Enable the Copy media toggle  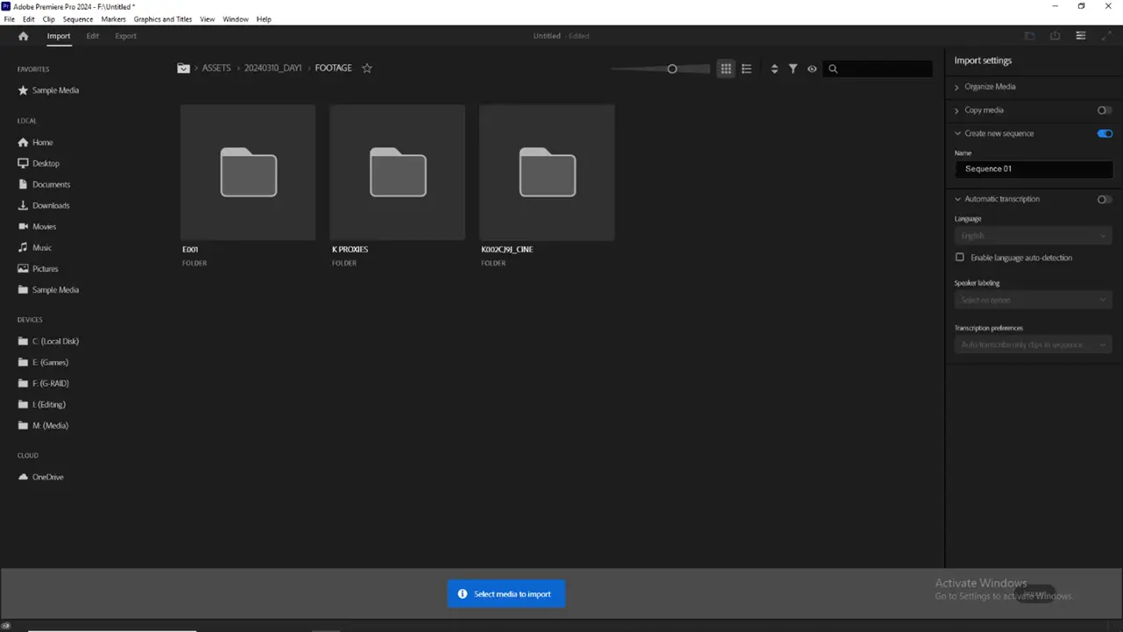(1104, 110)
